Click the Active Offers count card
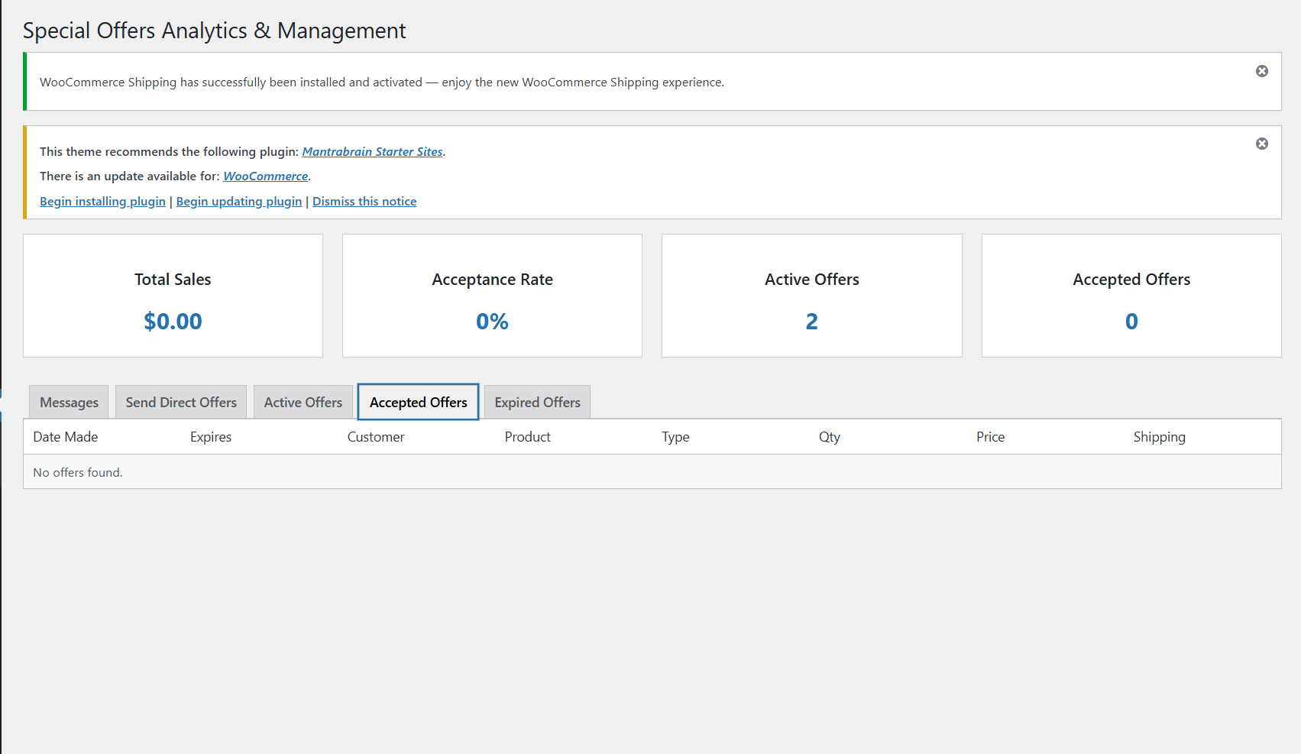The width and height of the screenshot is (1301, 754). [811, 296]
